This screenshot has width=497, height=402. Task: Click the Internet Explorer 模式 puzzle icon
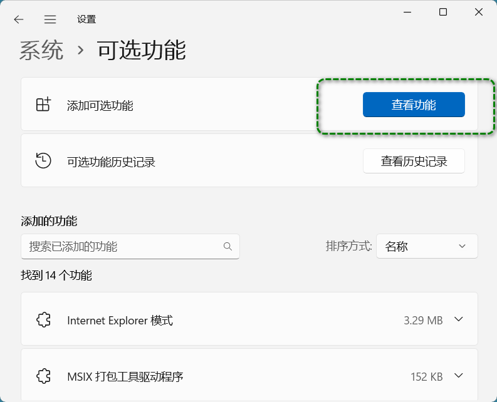43,319
